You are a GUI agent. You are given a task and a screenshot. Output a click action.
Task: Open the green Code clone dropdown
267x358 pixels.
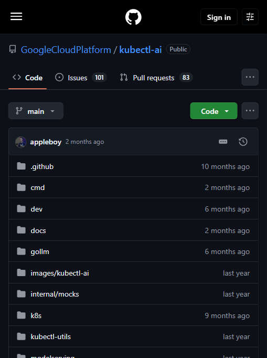[x=213, y=111]
